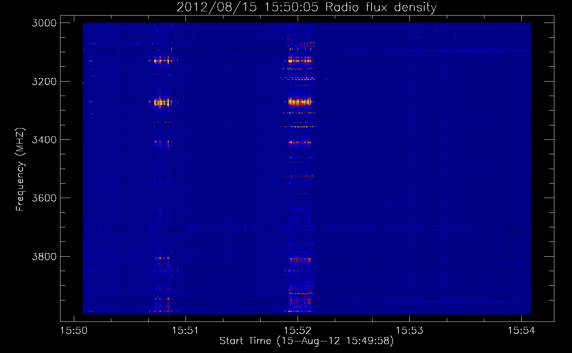Click the 'Frequency (MHZ)' axis title
Image resolution: width=572 pixels, height=353 pixels.
tap(20, 169)
